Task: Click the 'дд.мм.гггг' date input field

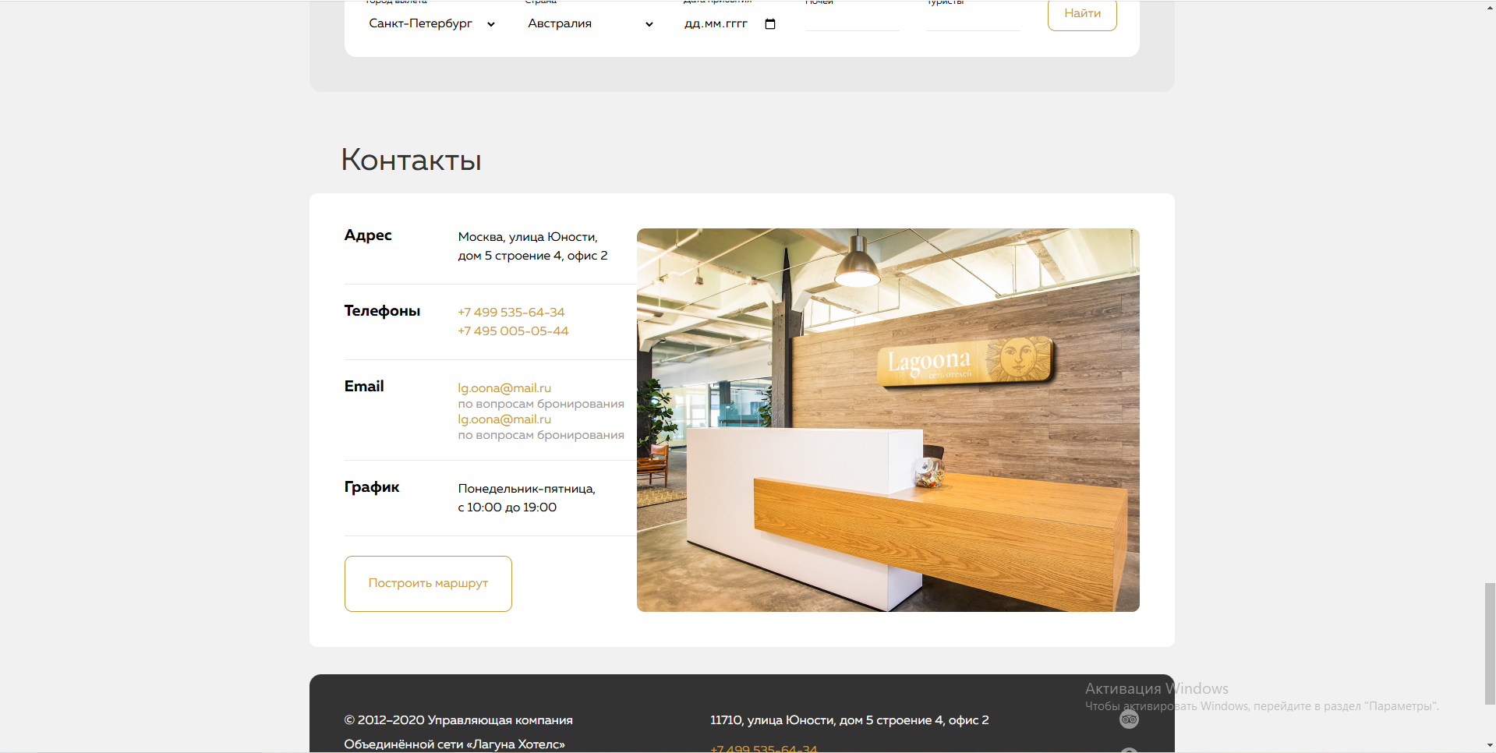Action: tap(715, 23)
